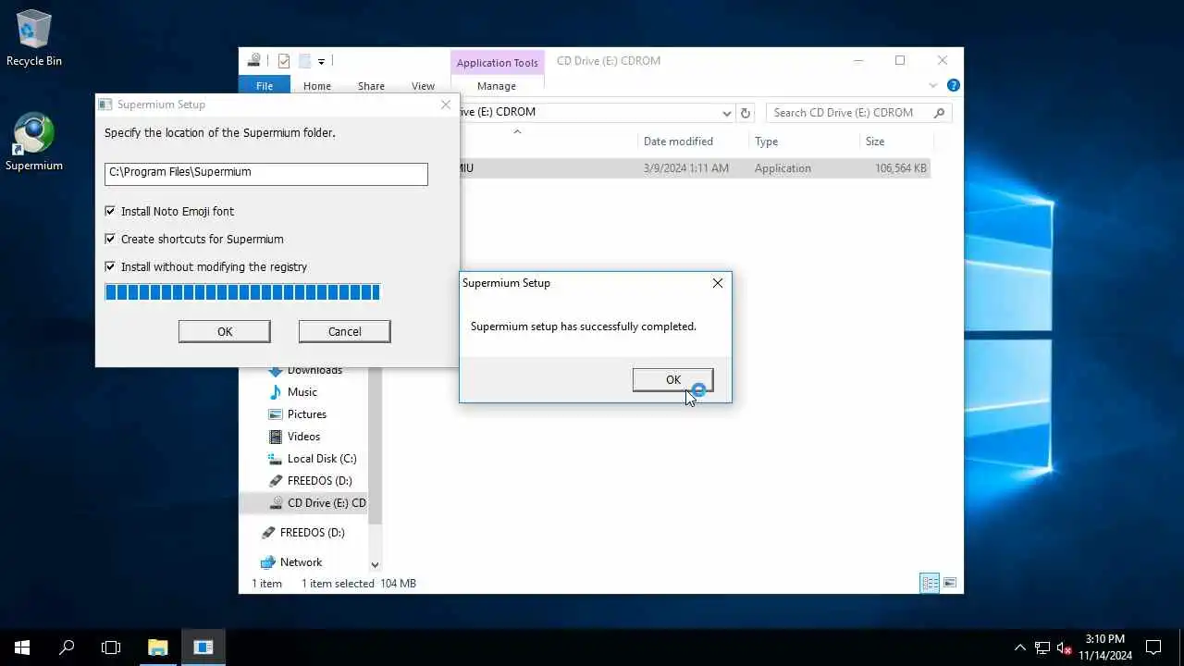This screenshot has width=1184, height=666.
Task: Open the Manage ribbon tab
Action: click(x=497, y=86)
